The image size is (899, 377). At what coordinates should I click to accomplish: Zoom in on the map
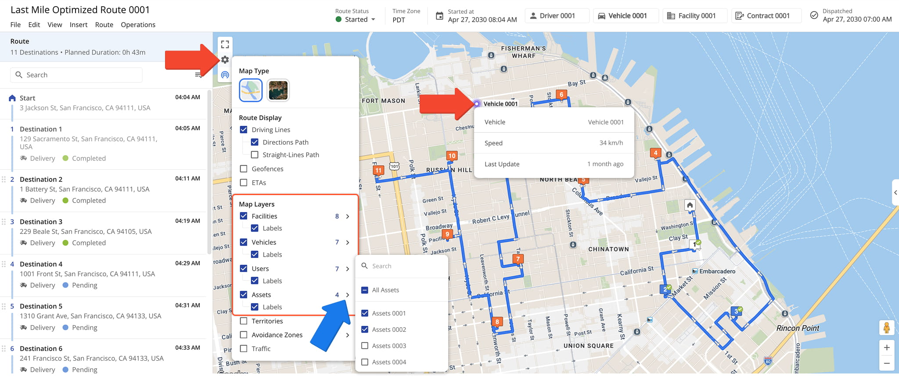[x=887, y=348]
